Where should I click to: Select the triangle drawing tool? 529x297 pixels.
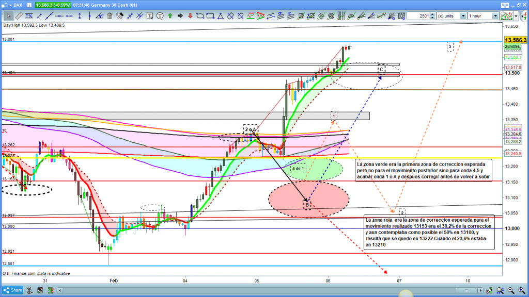(x=220, y=16)
